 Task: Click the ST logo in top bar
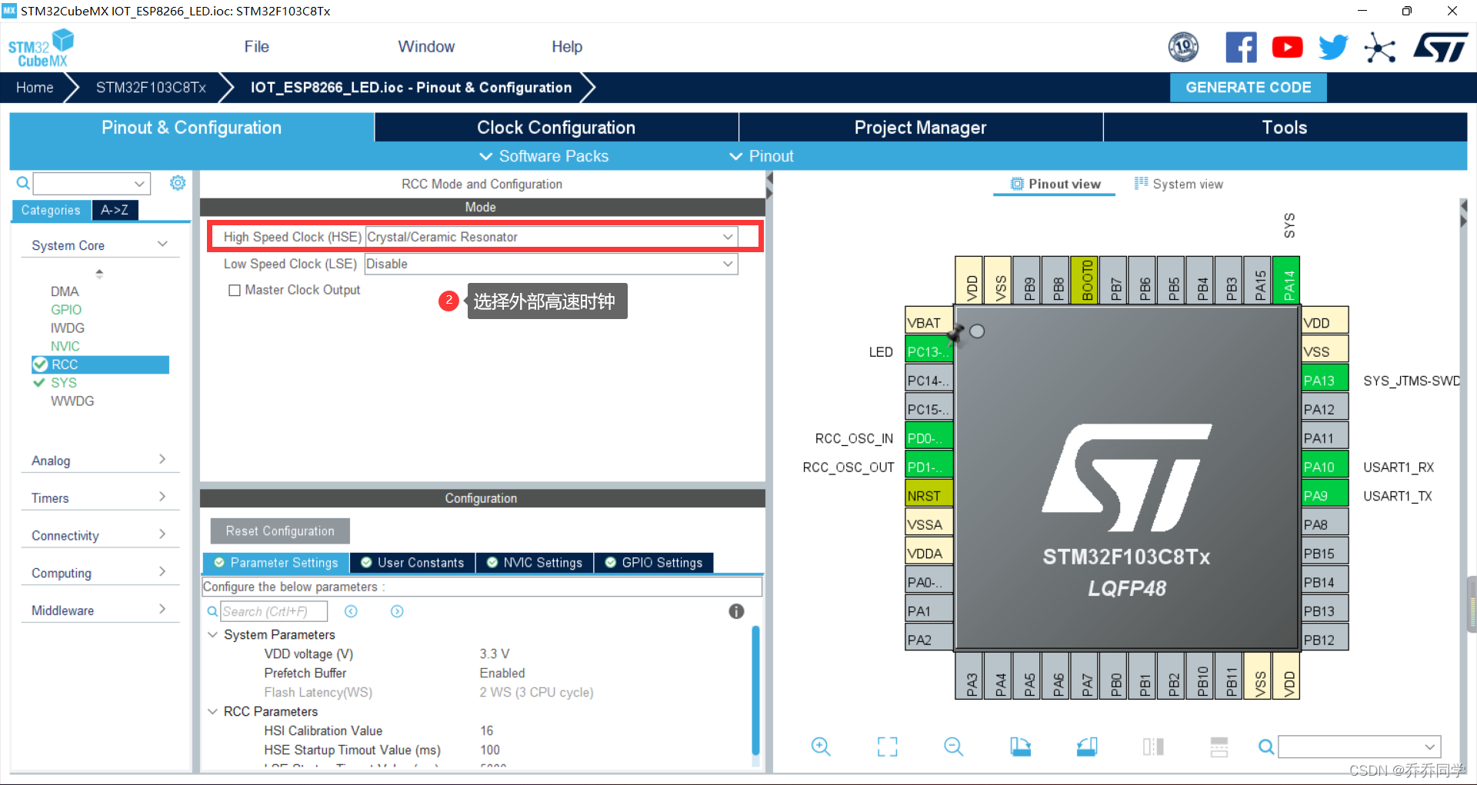tap(1441, 48)
